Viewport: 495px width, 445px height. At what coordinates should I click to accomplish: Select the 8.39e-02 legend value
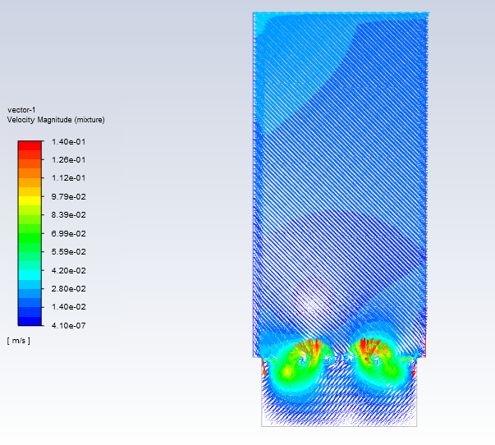point(68,215)
